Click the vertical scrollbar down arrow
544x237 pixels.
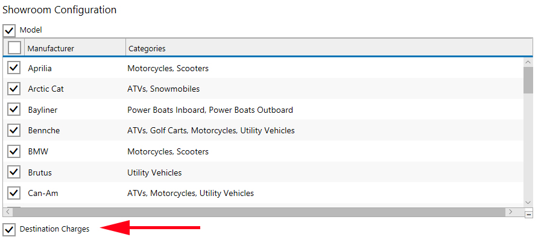pyautogui.click(x=528, y=202)
